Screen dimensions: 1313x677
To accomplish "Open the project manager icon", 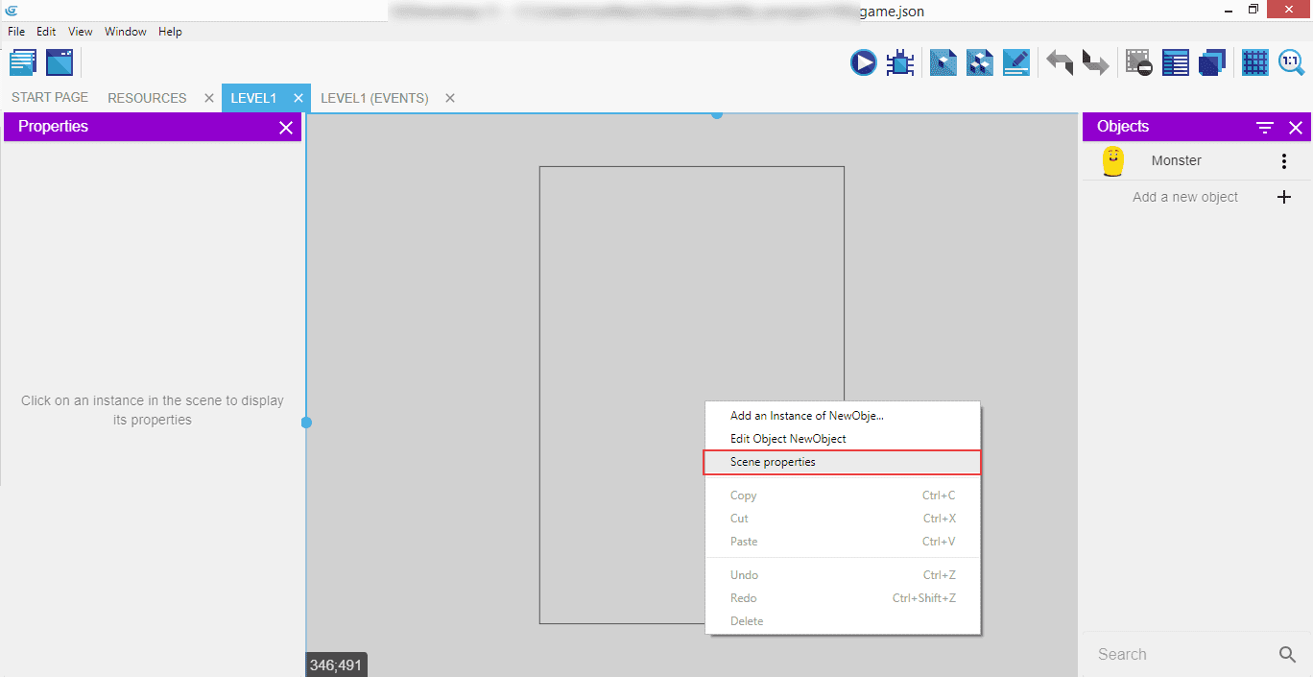I will coord(23,63).
